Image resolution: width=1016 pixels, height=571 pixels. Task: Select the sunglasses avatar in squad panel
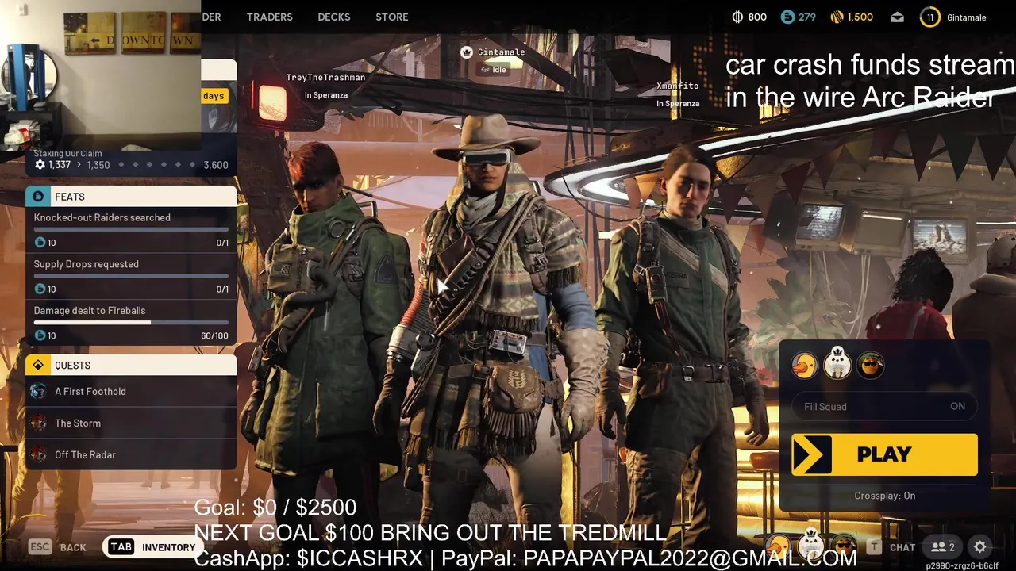click(x=871, y=366)
